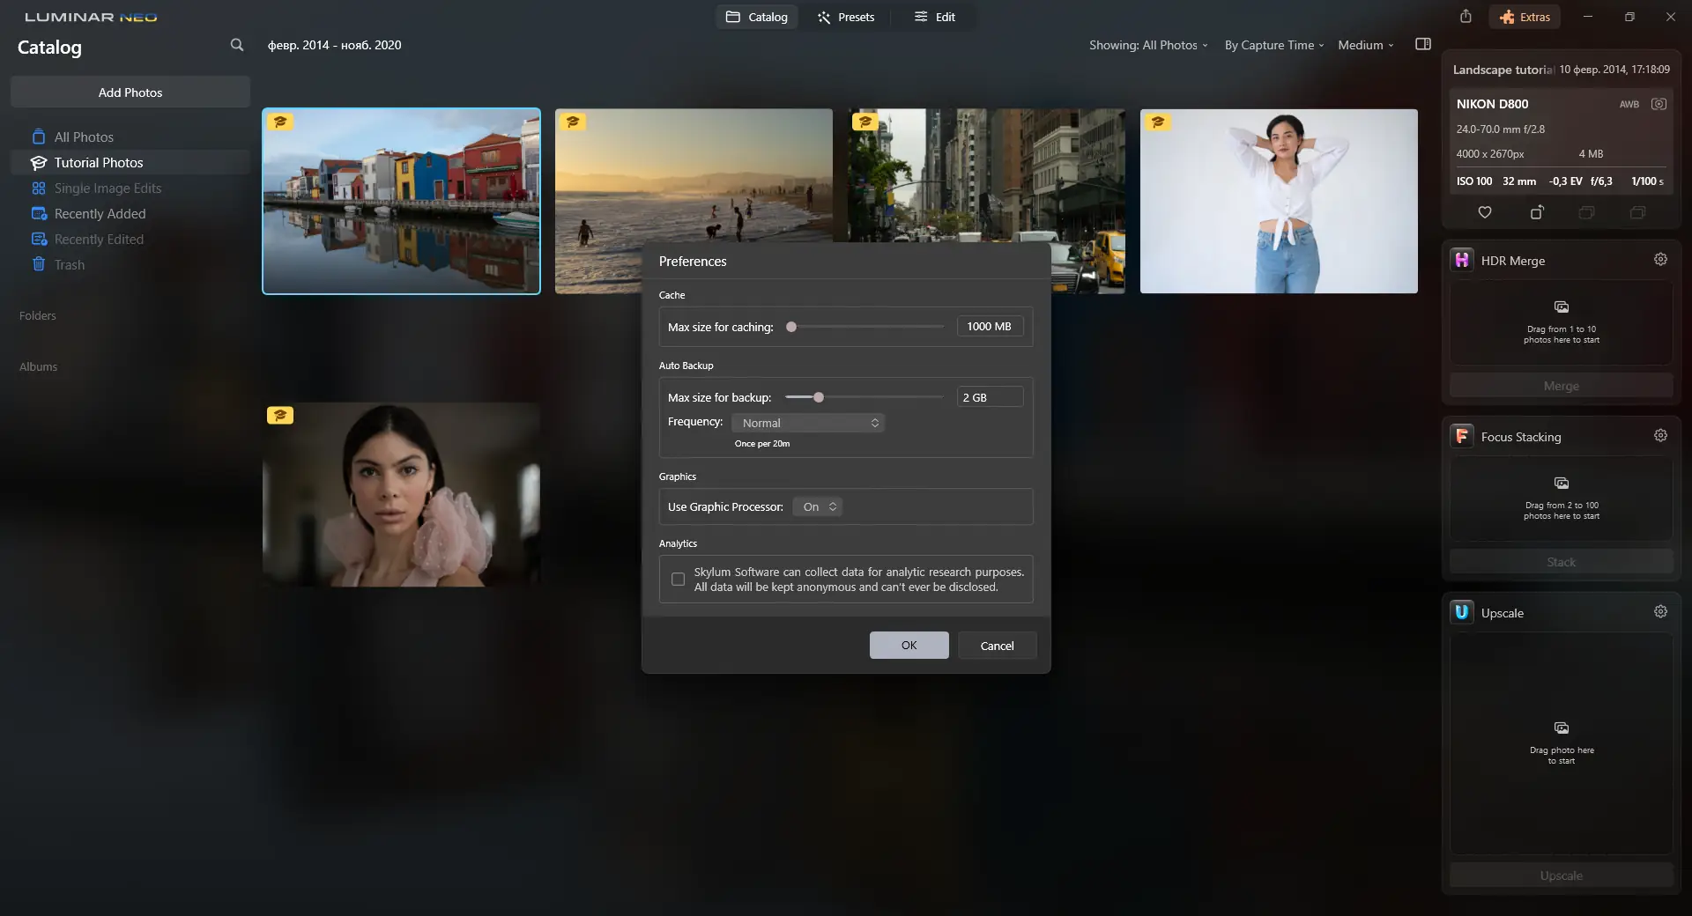Select Tutorial Photos in sidebar
Viewport: 1692px width, 916px height.
coord(130,162)
